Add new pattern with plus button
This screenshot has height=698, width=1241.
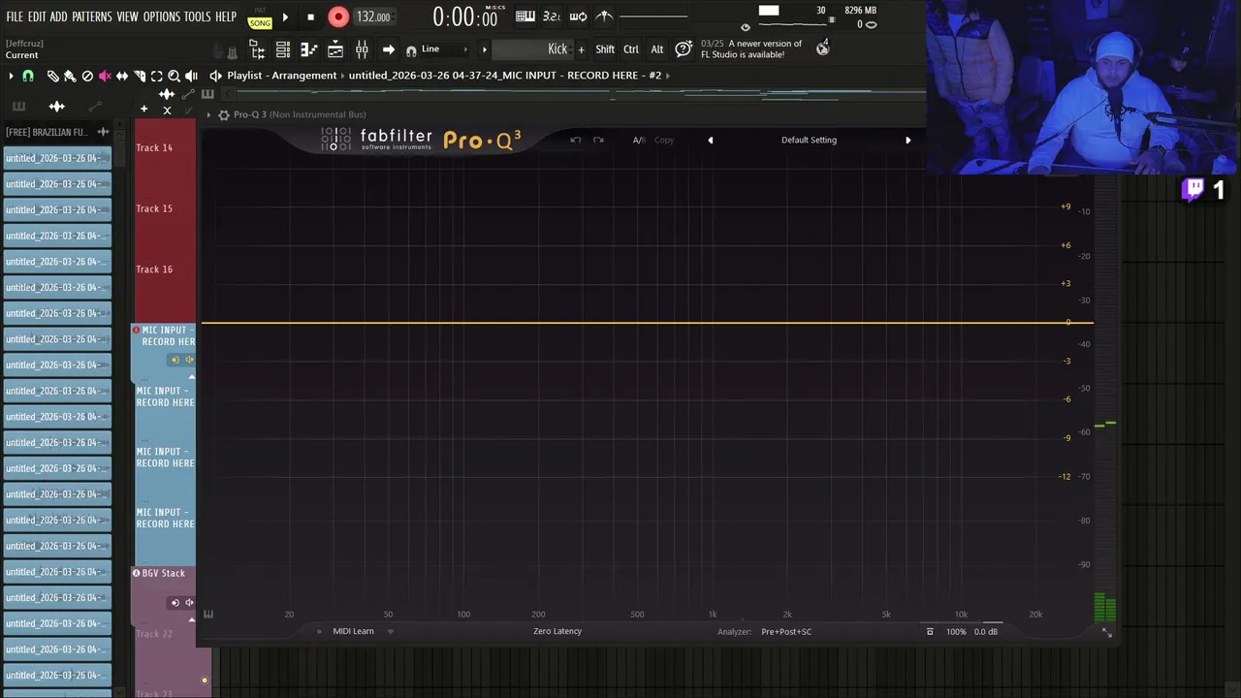(x=582, y=49)
